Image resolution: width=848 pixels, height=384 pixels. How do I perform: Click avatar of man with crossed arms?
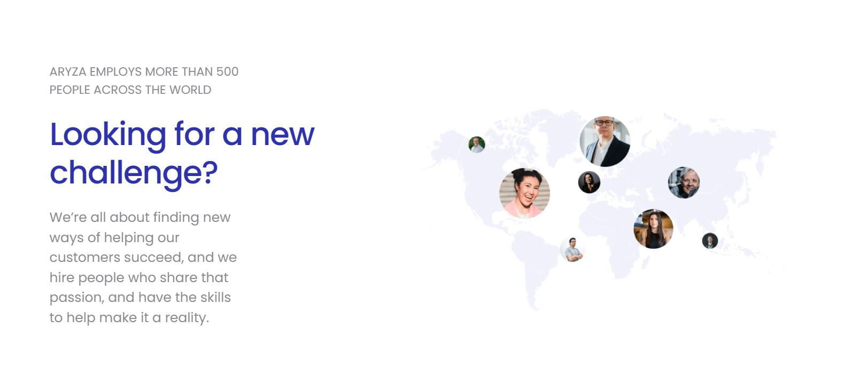572,250
